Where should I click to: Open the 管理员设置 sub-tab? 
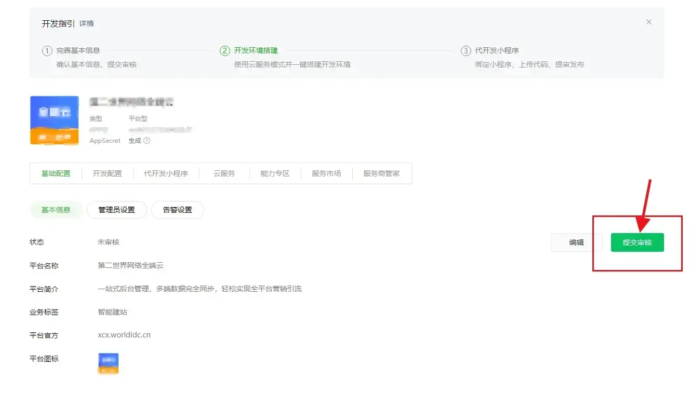tap(116, 210)
